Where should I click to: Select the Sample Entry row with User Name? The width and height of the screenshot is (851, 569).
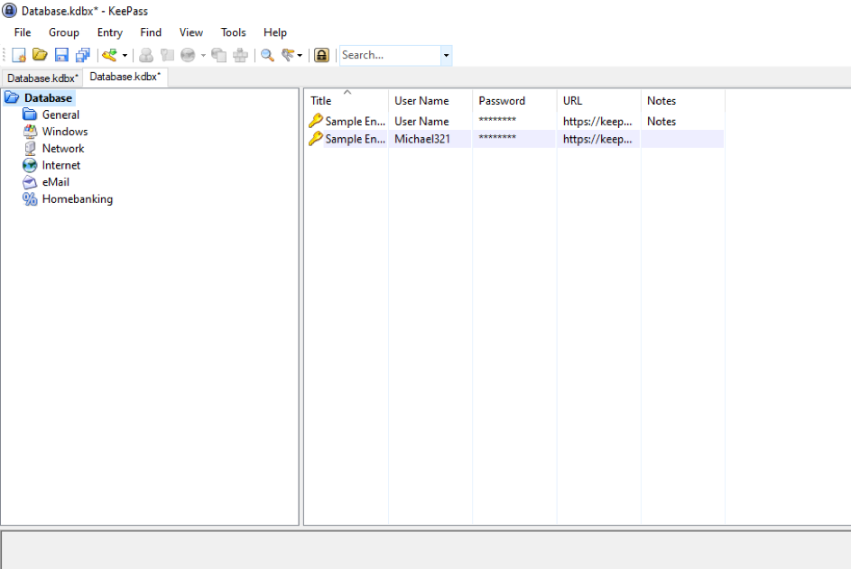point(514,122)
